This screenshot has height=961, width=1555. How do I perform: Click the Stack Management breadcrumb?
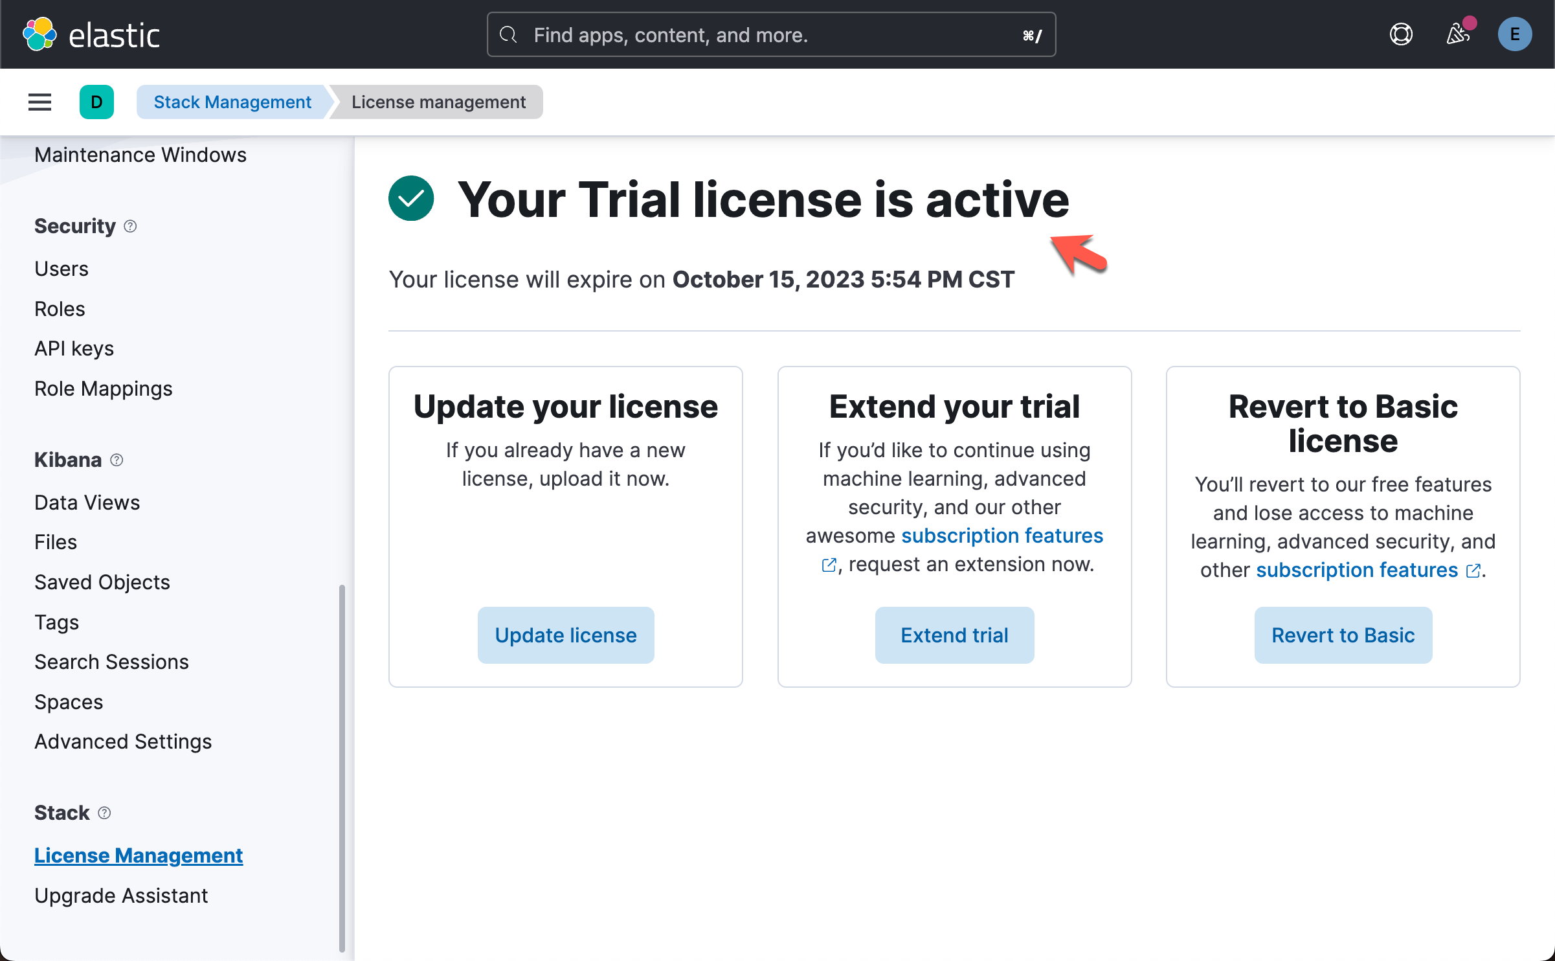pyautogui.click(x=232, y=102)
